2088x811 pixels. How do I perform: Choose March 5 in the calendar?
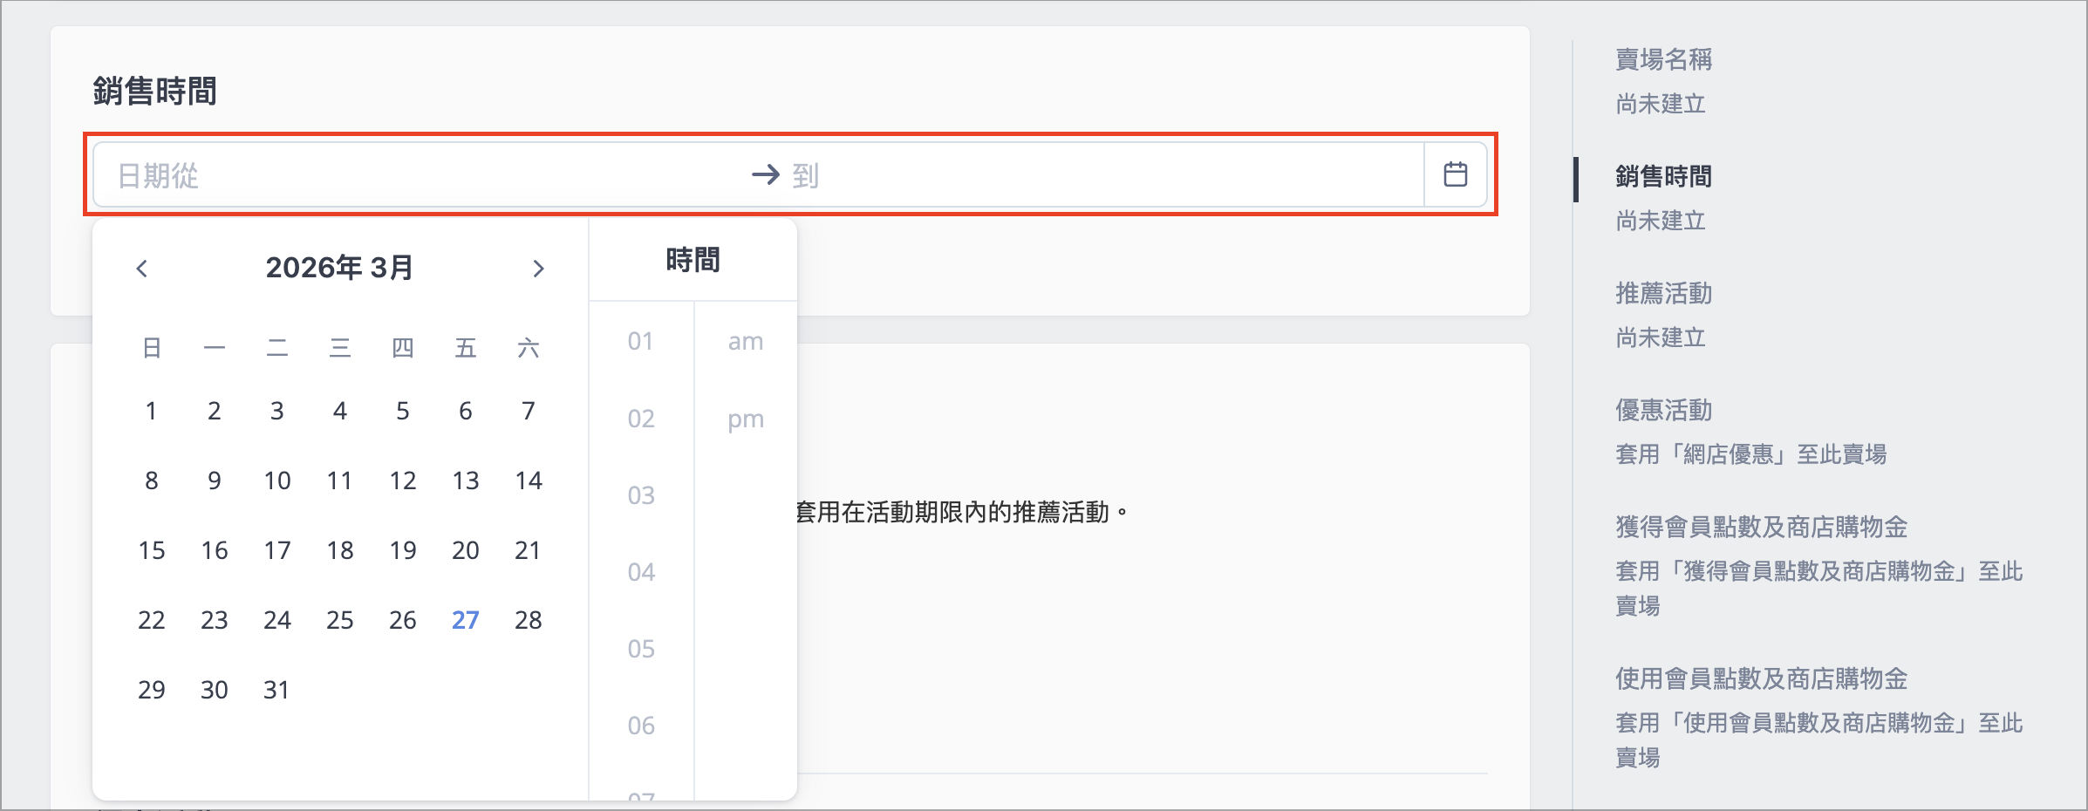pyautogui.click(x=403, y=411)
